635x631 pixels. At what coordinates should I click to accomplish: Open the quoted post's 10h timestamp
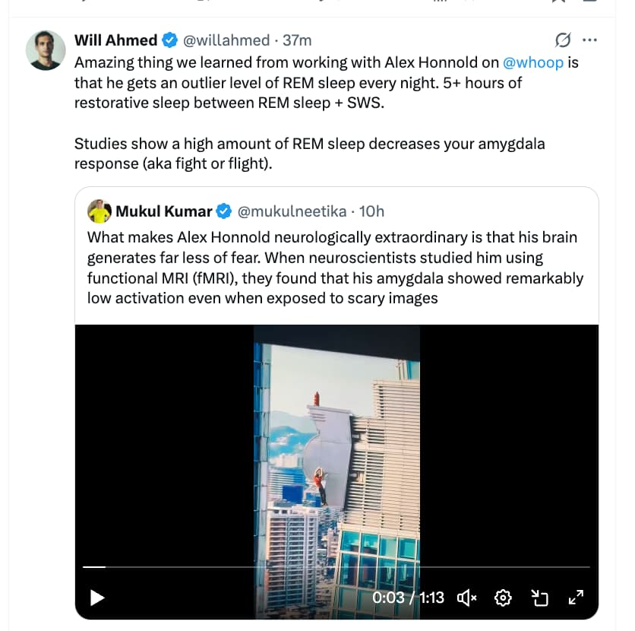[371, 211]
